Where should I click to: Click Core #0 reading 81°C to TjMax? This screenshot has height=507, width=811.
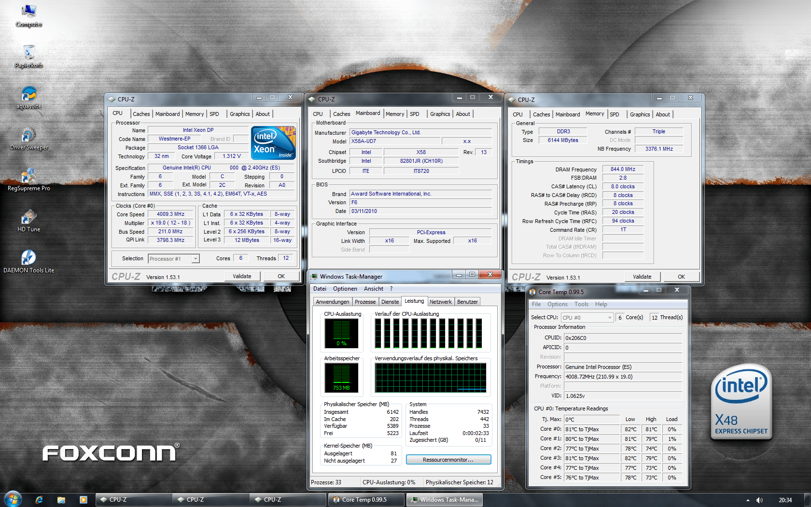[x=592, y=429]
